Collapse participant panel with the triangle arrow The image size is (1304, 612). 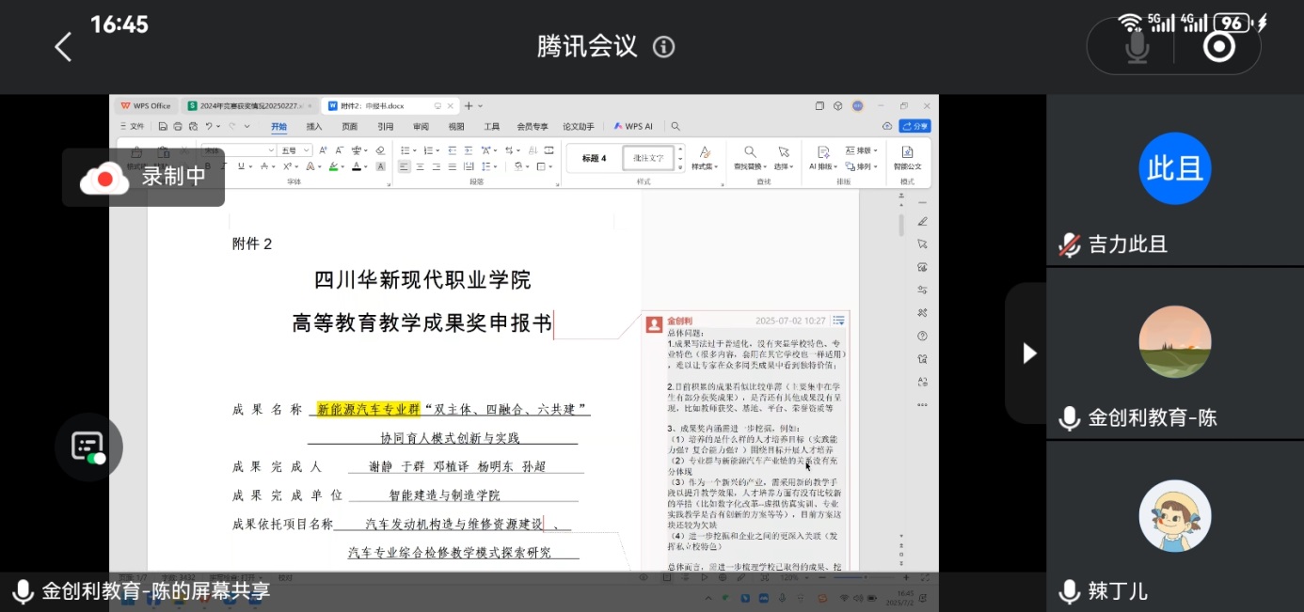(x=1029, y=353)
